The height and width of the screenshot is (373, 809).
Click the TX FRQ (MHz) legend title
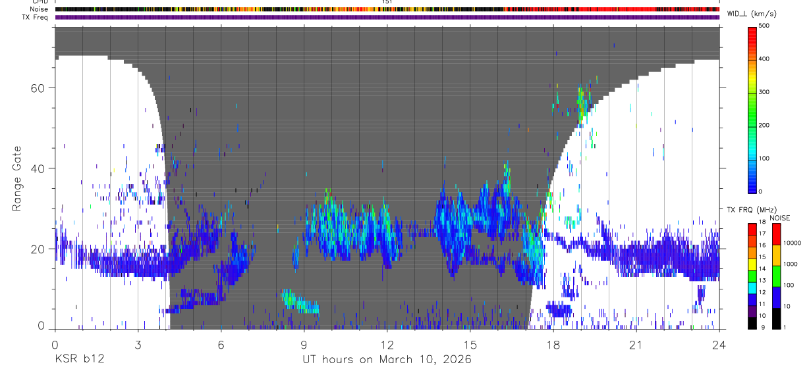point(752,210)
